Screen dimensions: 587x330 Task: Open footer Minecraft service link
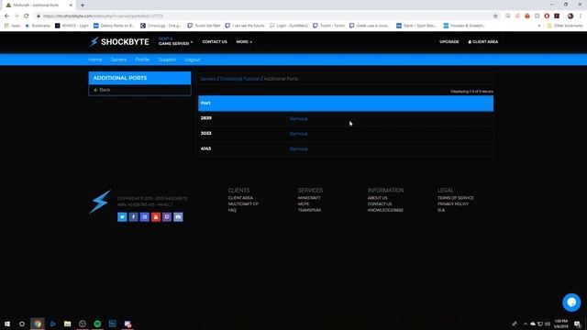click(x=309, y=198)
